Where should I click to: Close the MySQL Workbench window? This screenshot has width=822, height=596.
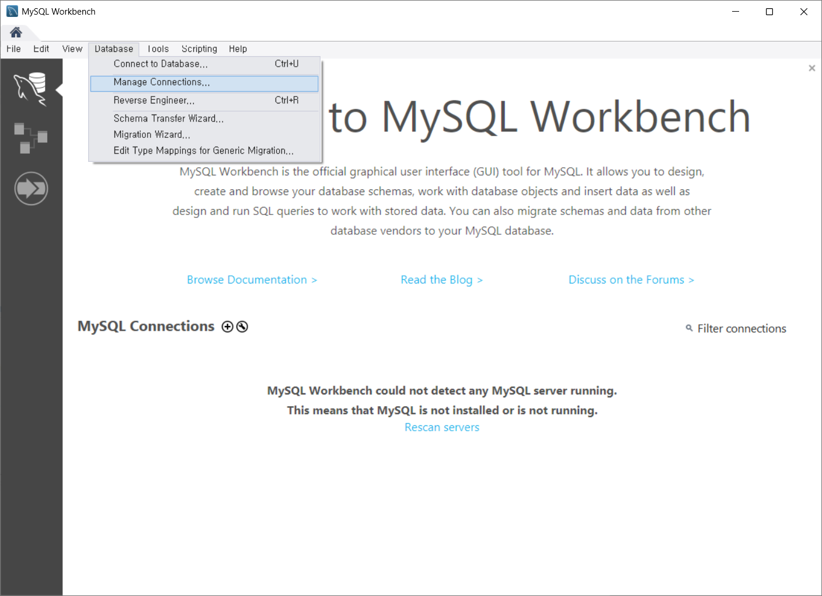pos(804,12)
